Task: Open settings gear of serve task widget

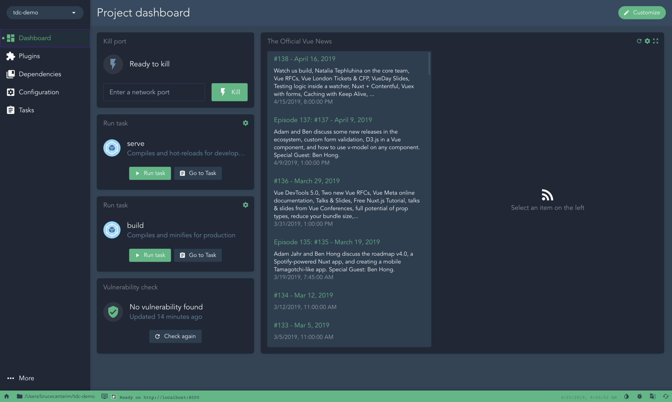Action: pyautogui.click(x=245, y=123)
